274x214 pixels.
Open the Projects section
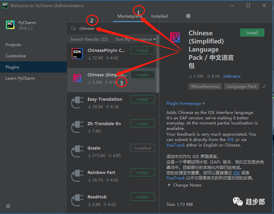(x=13, y=45)
